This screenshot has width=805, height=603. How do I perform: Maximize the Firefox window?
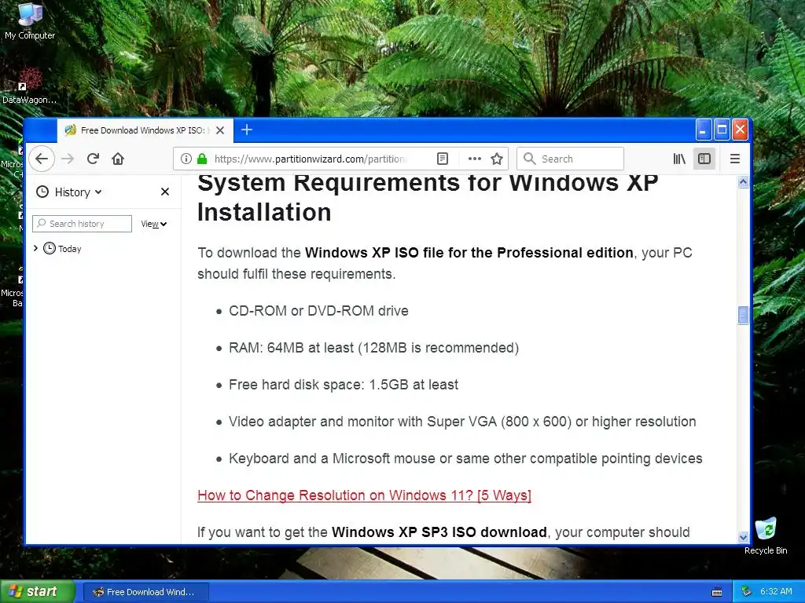tap(722, 130)
